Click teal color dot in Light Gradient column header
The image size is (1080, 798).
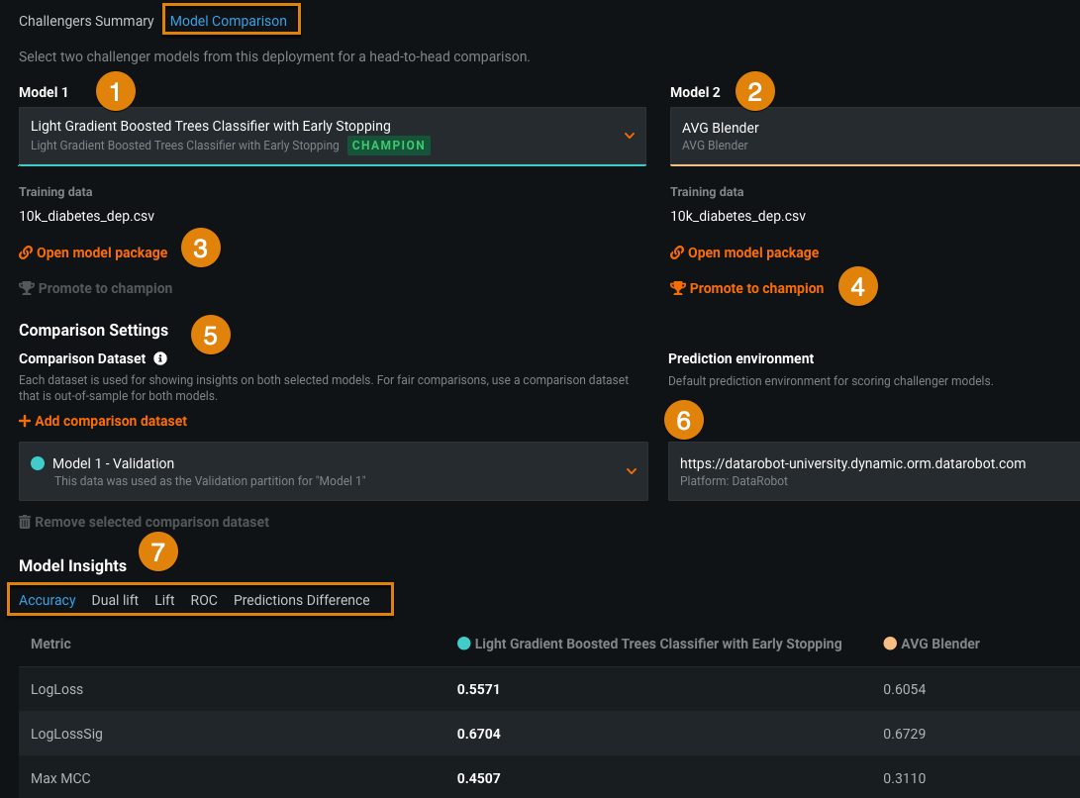pos(463,644)
